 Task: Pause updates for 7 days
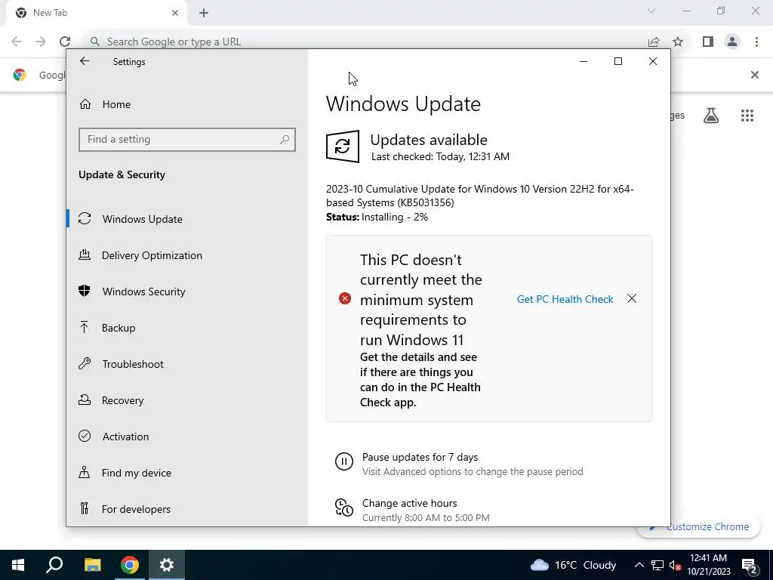(420, 457)
